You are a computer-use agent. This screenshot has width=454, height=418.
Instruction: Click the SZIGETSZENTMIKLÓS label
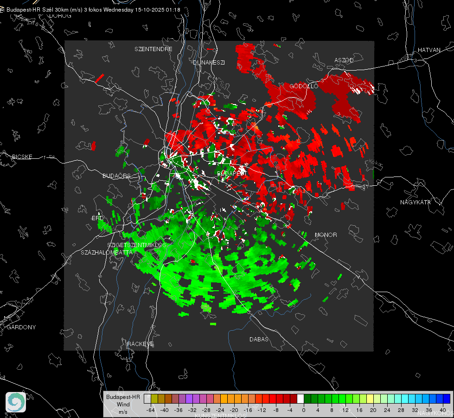(137, 245)
